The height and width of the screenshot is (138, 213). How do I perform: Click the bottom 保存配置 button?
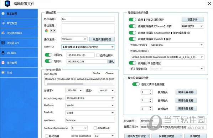(x=195, y=136)
